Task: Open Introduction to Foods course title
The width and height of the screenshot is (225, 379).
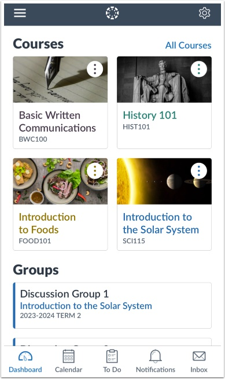Action: tap(47, 224)
